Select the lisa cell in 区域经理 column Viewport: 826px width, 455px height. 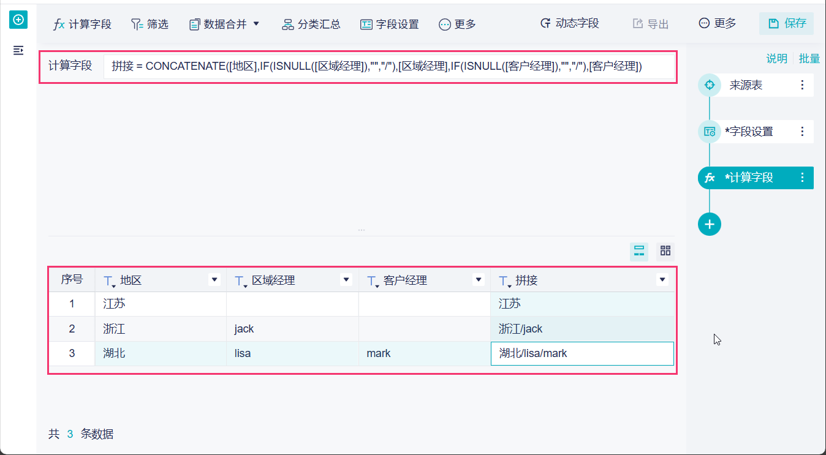tap(292, 353)
